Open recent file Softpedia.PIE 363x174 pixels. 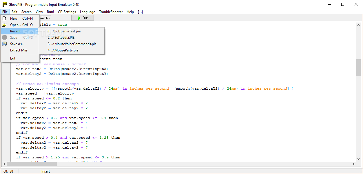[71, 38]
